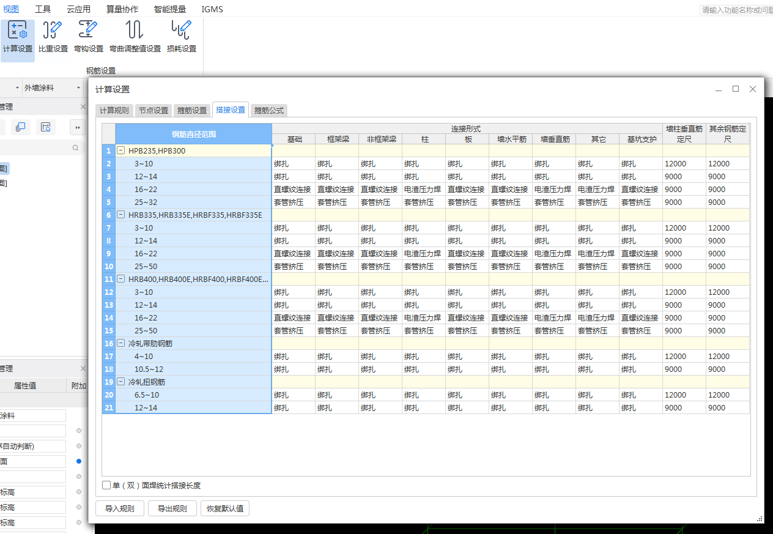Click the search box in left panel
Viewport: 773px width, 534px height.
pyautogui.click(x=40, y=147)
